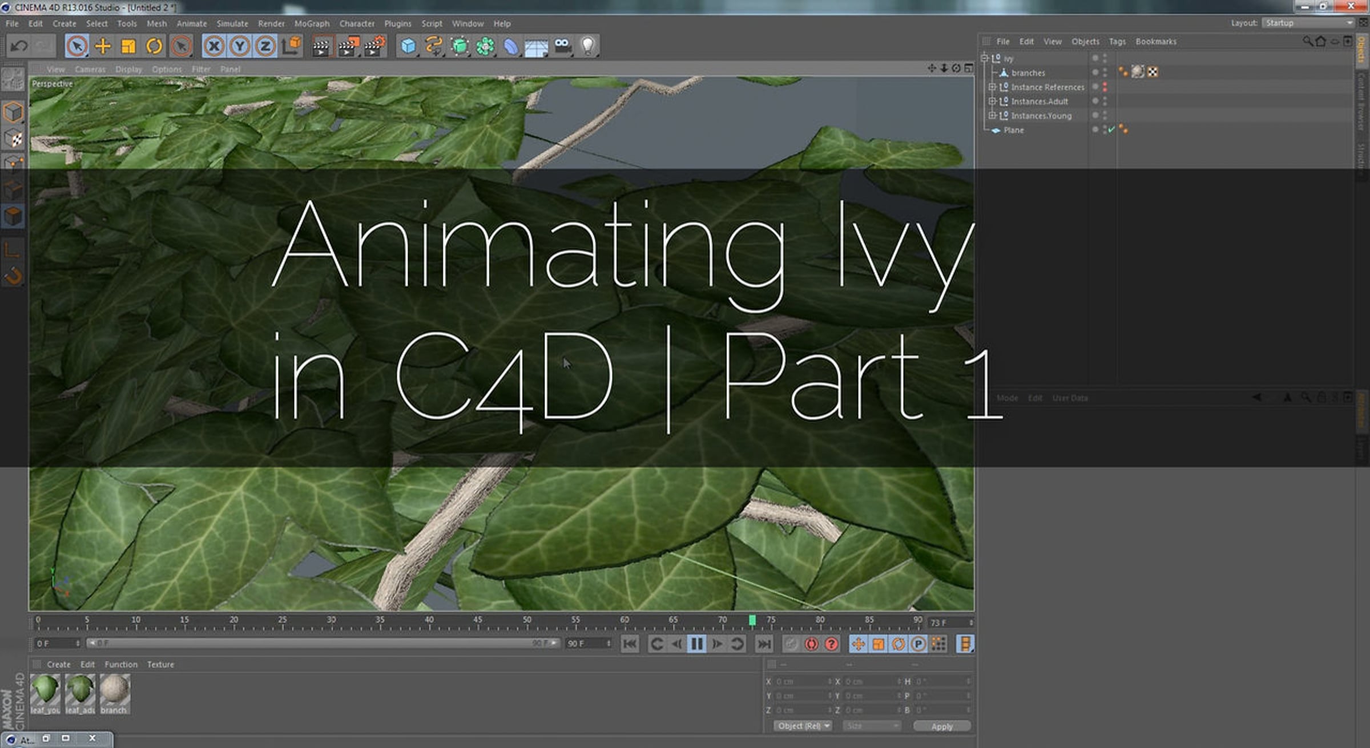Viewport: 1370px width, 748px height.
Task: Open the MoGraph menu
Action: pos(312,23)
